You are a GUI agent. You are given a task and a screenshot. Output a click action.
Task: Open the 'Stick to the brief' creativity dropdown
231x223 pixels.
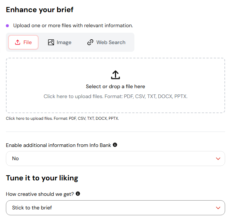pyautogui.click(x=115, y=208)
